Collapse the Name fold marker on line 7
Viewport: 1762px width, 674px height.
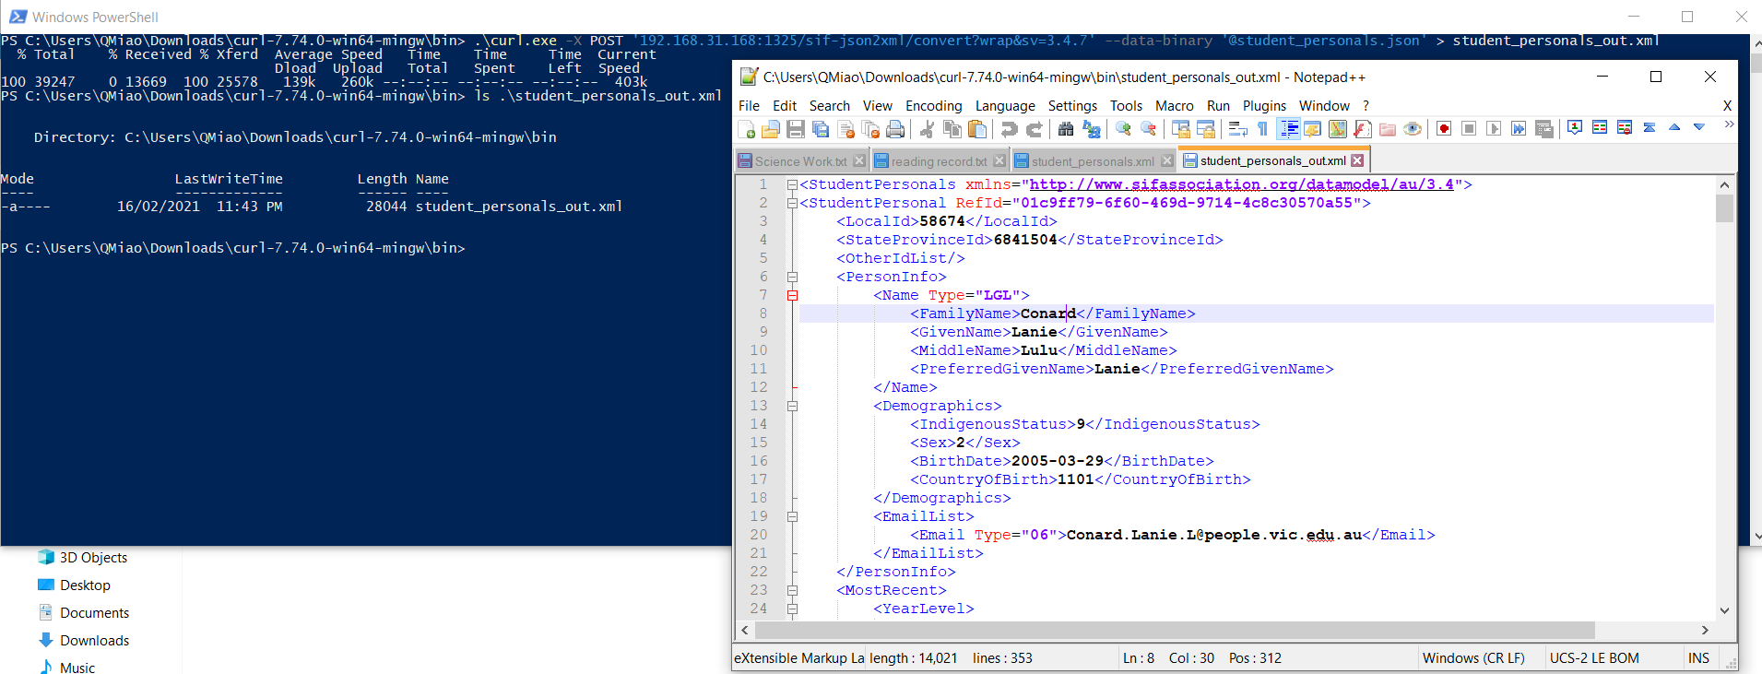coord(792,295)
